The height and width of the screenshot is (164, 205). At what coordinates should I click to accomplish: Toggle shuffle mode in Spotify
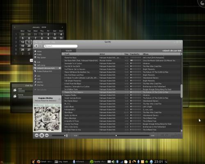pos(162,135)
